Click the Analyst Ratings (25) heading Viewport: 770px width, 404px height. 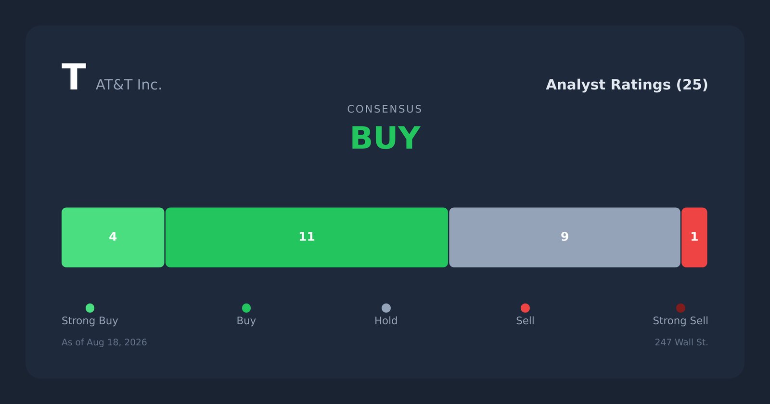pos(627,85)
